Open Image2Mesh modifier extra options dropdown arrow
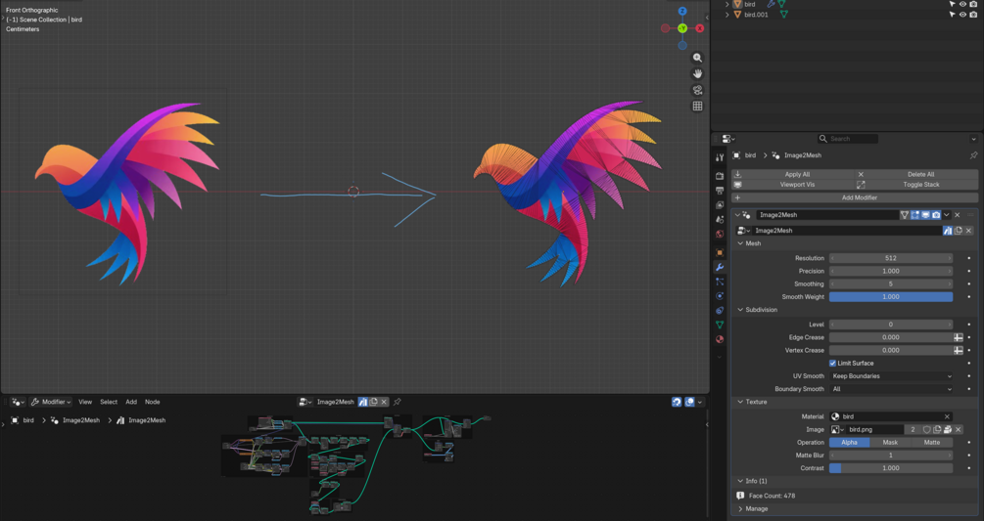Screen dimensions: 984x521 click(947, 215)
